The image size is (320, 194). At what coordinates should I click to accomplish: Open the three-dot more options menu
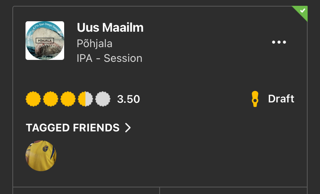pyautogui.click(x=279, y=43)
